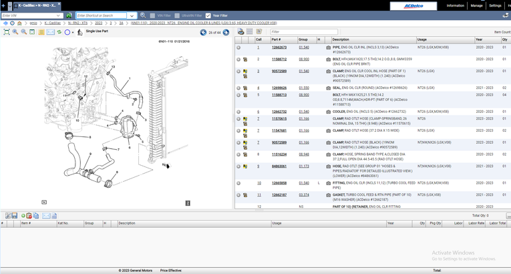
Task: Click the envelope email icon above the diagram
Action: (x=50, y=32)
